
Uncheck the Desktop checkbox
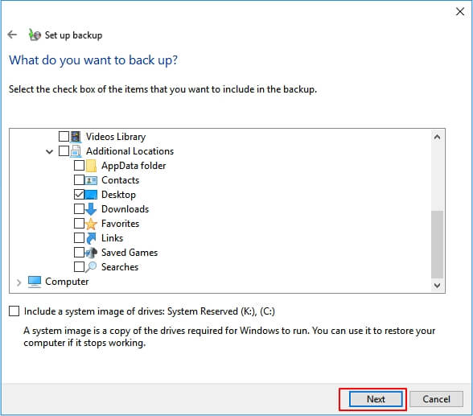79,195
